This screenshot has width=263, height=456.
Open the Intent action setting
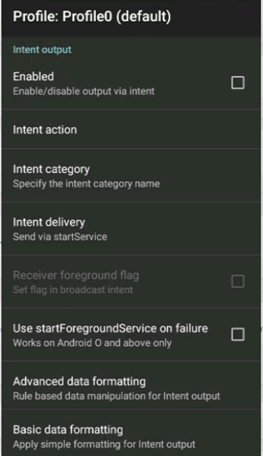(131, 129)
